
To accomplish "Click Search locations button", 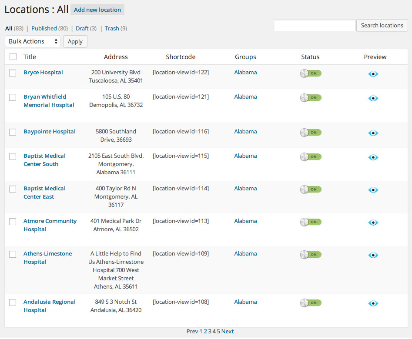I will (382, 26).
